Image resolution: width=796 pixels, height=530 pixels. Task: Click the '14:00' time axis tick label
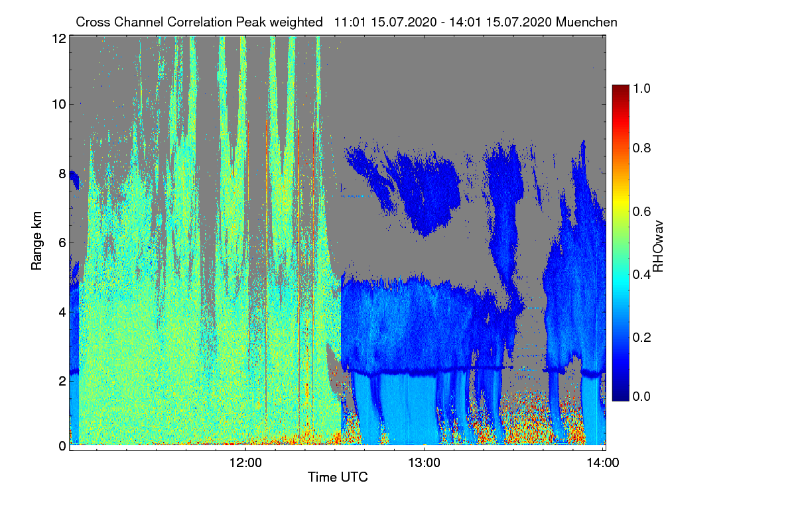(603, 462)
